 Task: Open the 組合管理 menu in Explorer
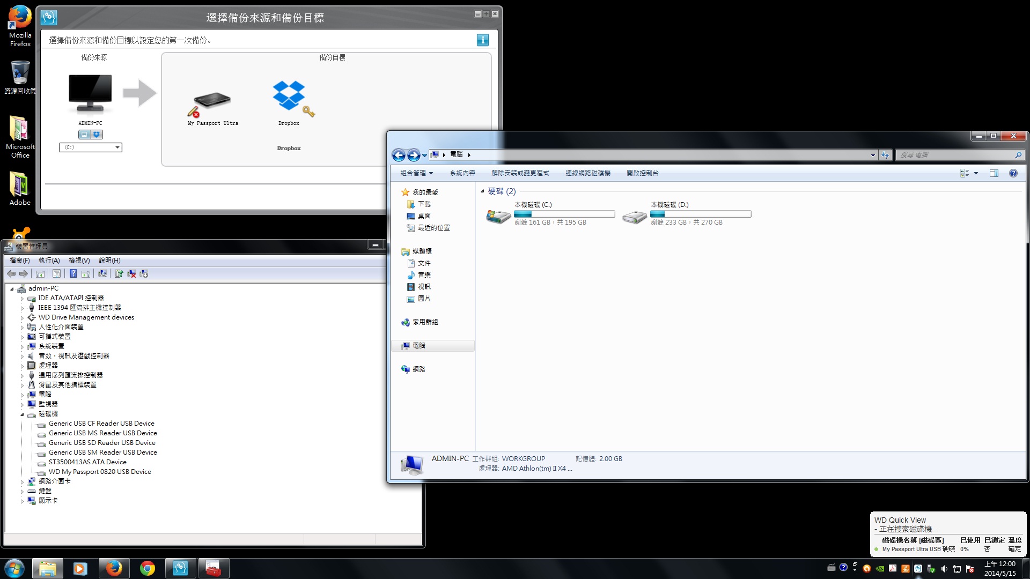click(416, 173)
